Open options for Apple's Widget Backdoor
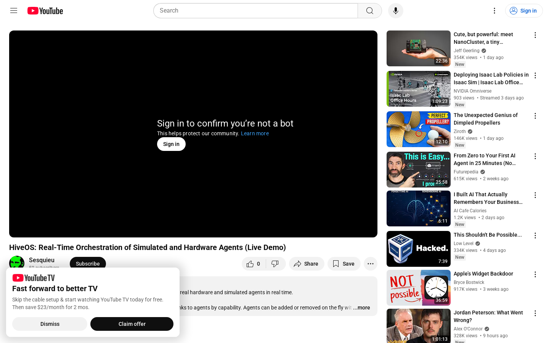This screenshot has height=343, width=549. point(535,274)
